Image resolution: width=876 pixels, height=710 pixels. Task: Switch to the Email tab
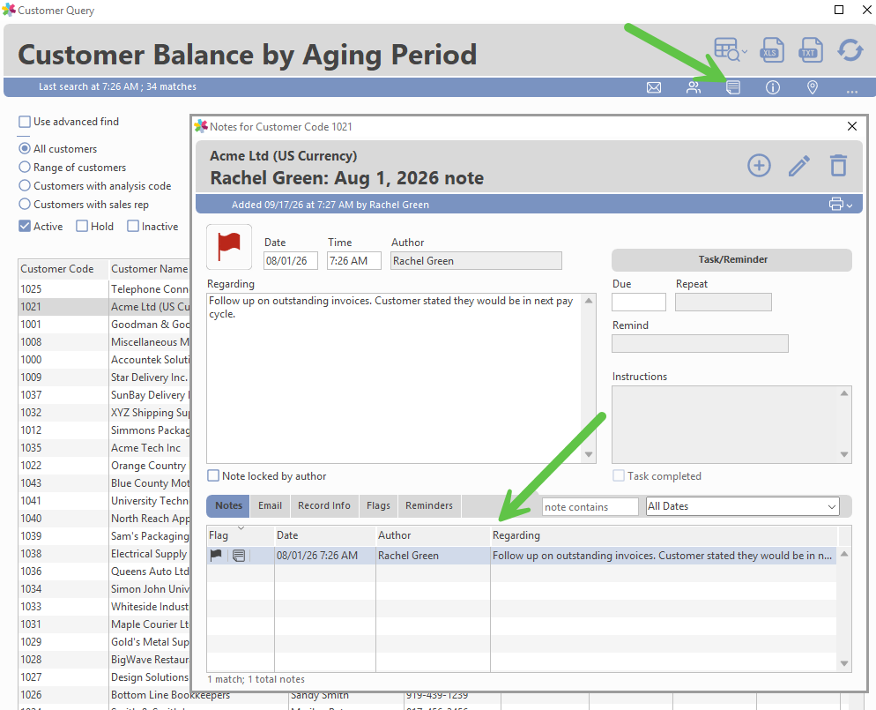click(270, 505)
